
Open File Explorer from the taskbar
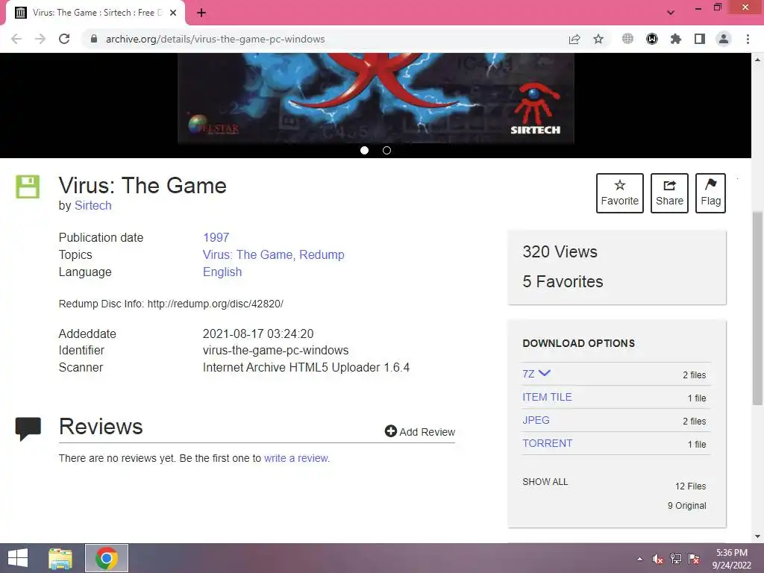60,558
